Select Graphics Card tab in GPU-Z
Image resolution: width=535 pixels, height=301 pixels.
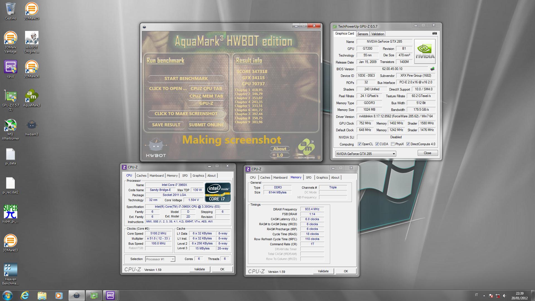344,33
